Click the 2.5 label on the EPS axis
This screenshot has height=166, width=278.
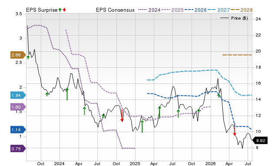(19, 63)
